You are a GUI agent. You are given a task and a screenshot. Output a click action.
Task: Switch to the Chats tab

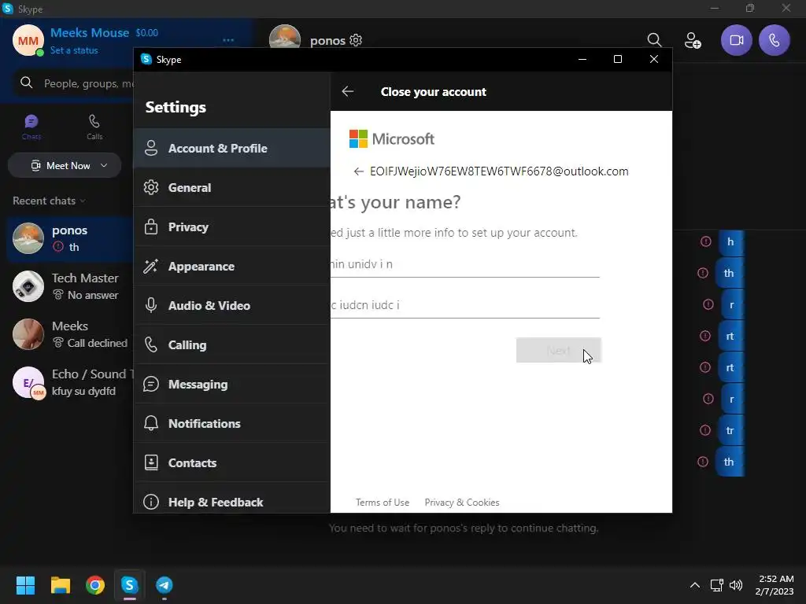[31, 127]
